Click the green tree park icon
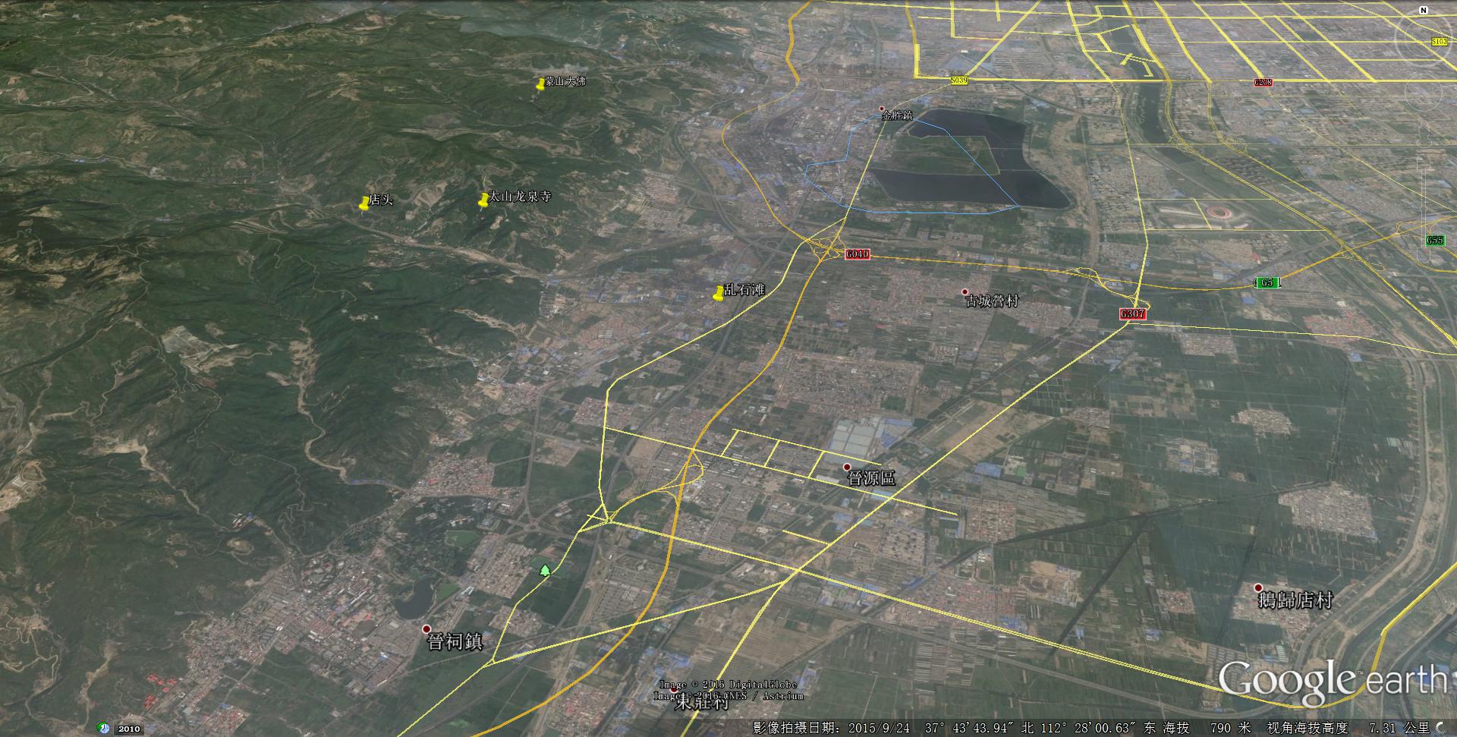The width and height of the screenshot is (1457, 737). point(545,569)
